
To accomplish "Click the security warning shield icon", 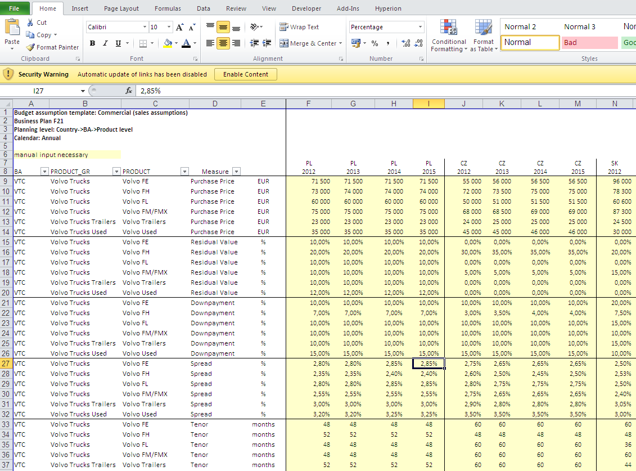I will point(8,74).
